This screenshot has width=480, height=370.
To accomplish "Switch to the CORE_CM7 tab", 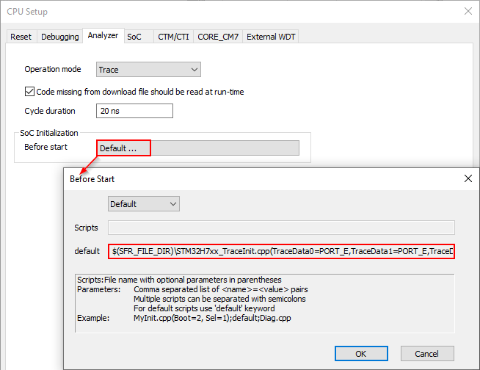I will tap(218, 37).
